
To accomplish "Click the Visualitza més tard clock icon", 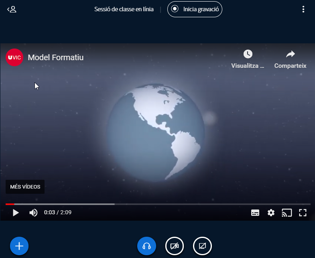I will pyautogui.click(x=248, y=54).
